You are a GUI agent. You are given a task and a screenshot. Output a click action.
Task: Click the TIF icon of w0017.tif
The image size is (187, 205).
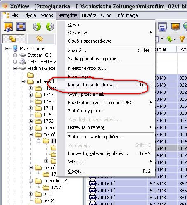point(92,191)
